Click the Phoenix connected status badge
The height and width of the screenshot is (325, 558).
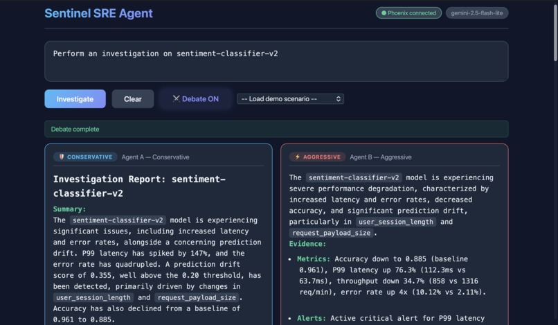(x=408, y=13)
